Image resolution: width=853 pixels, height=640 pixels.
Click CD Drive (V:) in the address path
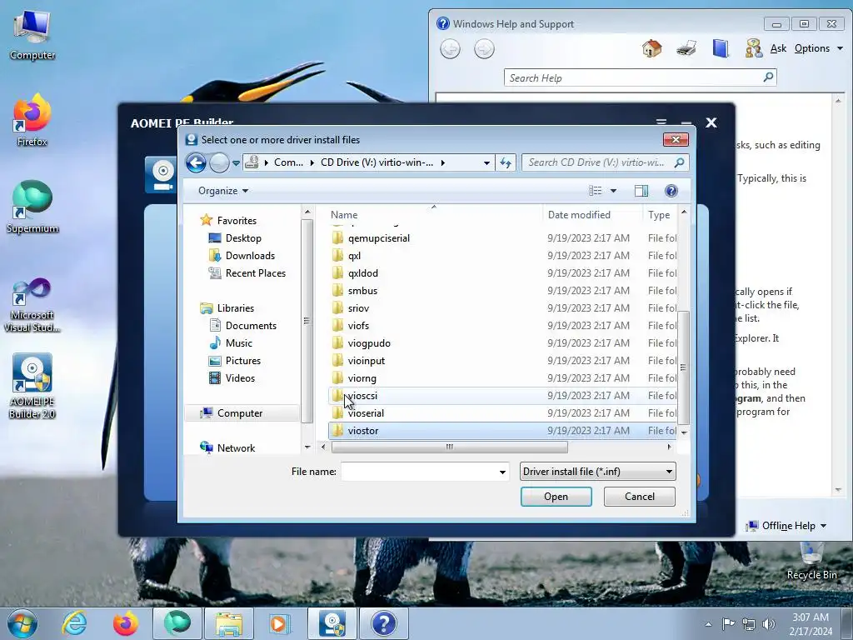pyautogui.click(x=377, y=162)
